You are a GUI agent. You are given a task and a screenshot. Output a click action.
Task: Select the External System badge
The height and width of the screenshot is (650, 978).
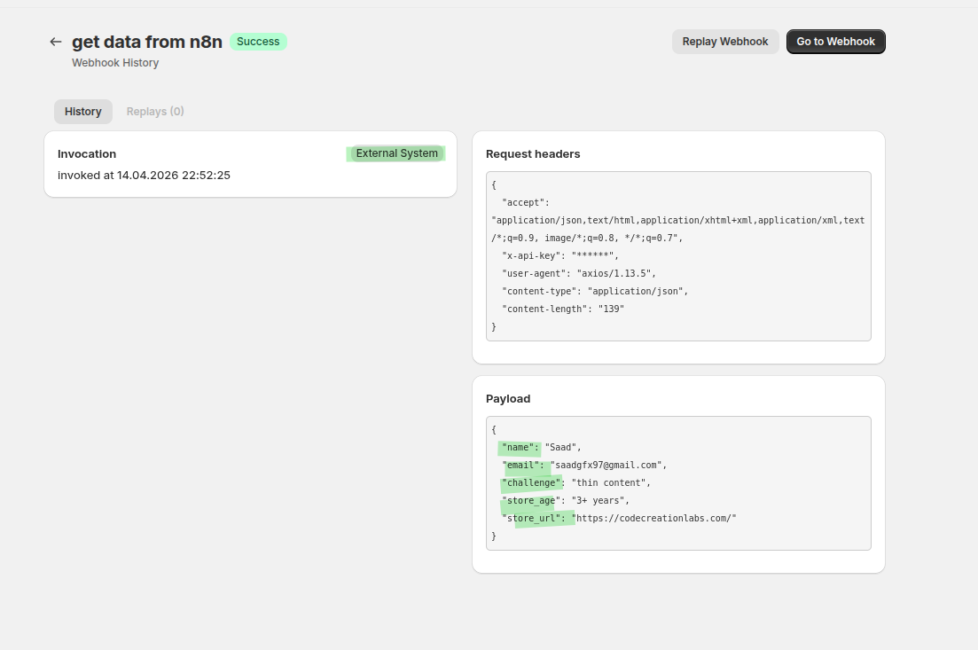click(x=396, y=153)
